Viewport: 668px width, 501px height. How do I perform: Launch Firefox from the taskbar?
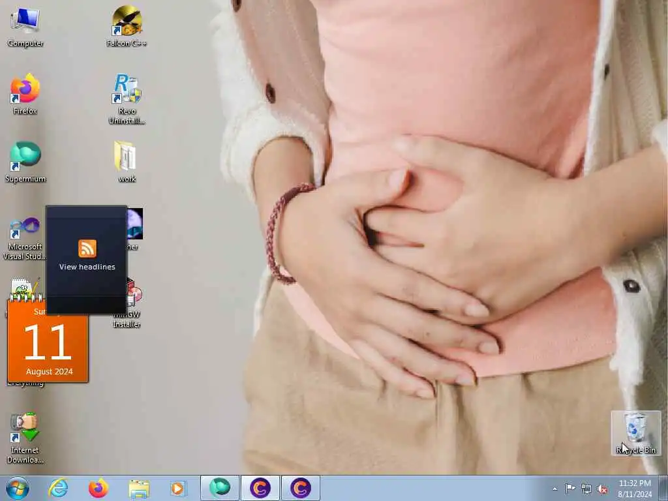click(x=99, y=488)
